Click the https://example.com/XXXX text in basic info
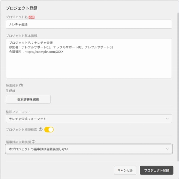The width and height of the screenshot is (179, 179). coord(45,52)
